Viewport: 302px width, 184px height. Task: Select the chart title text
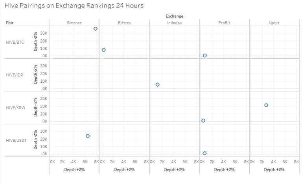74,6
